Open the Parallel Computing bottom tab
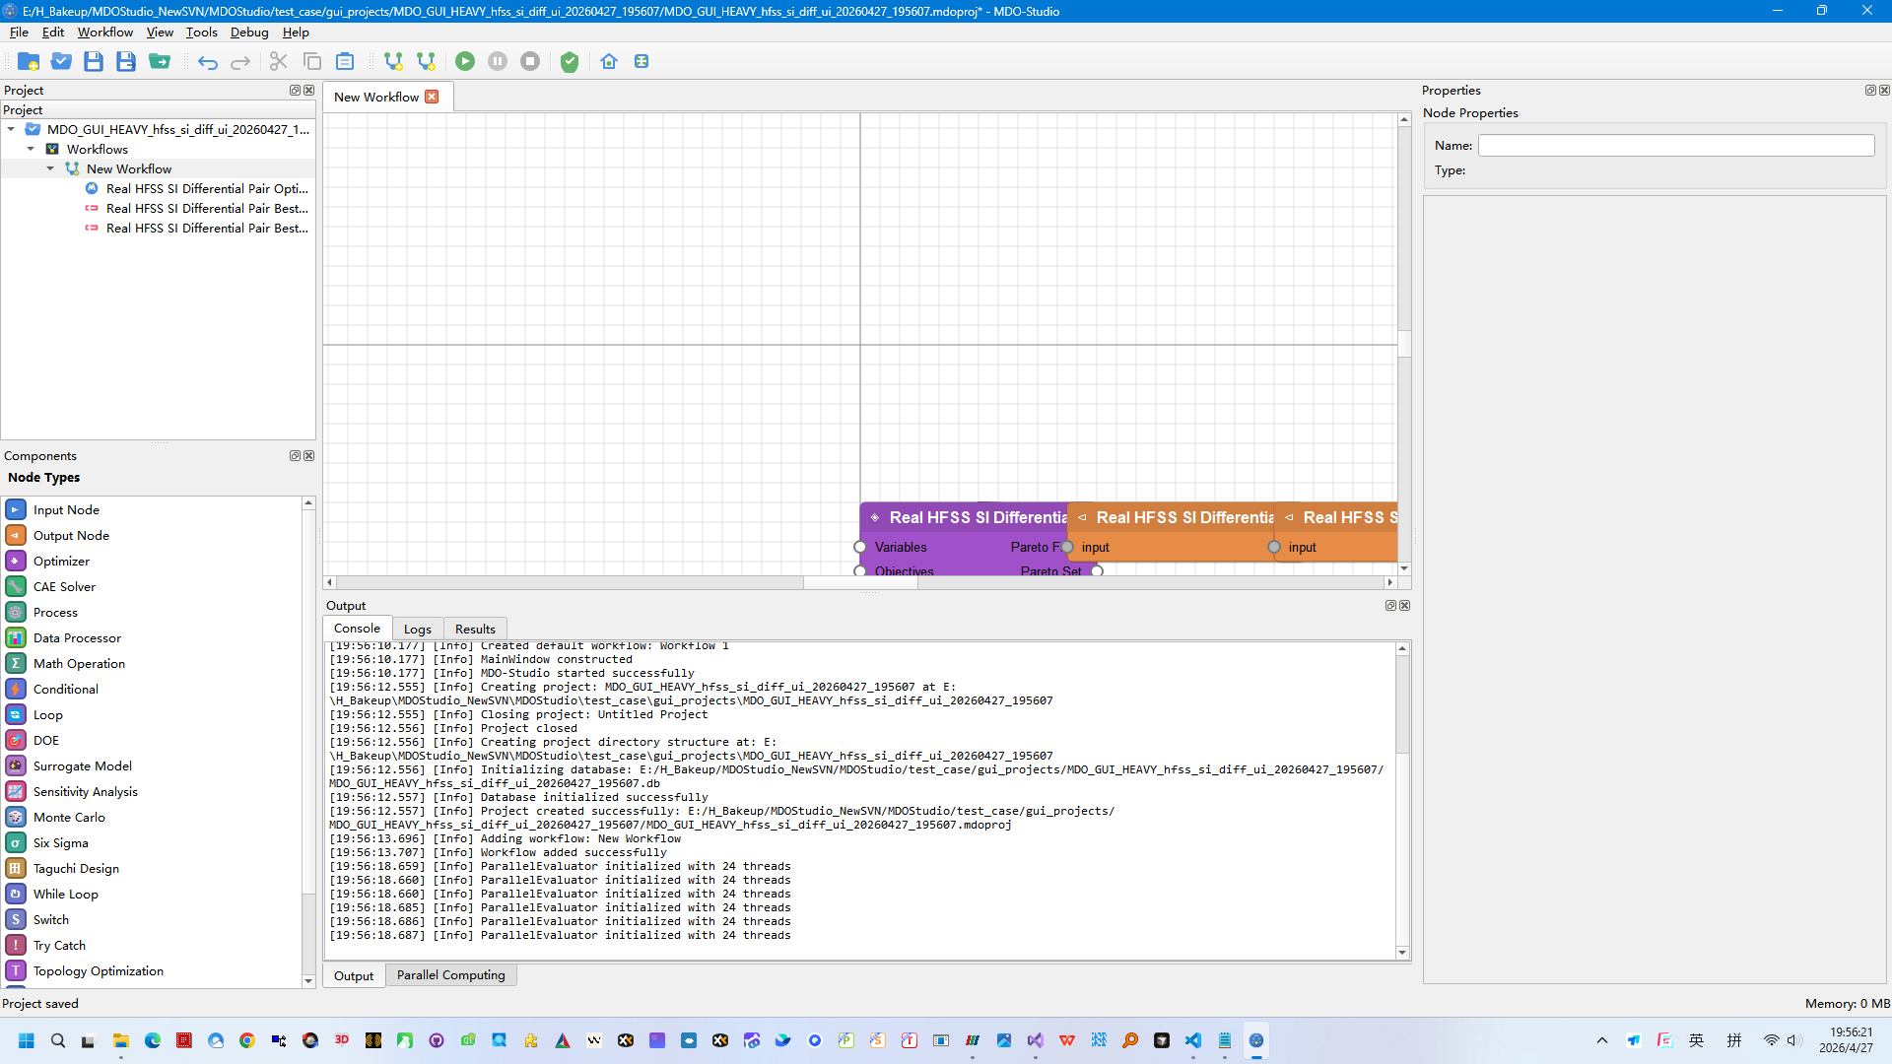 [x=450, y=975]
